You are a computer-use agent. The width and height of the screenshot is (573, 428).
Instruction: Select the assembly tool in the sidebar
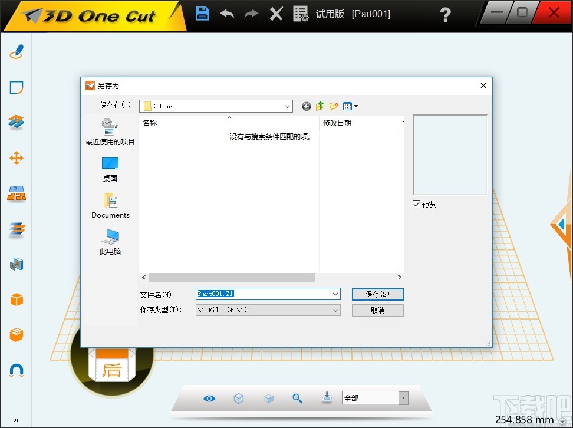(16, 193)
